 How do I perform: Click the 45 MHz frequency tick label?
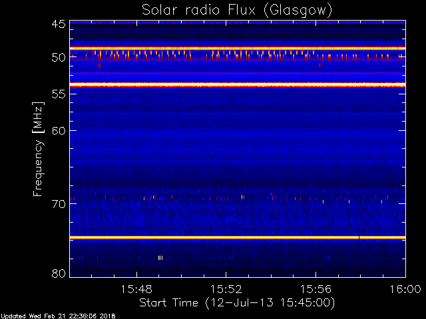tap(59, 24)
